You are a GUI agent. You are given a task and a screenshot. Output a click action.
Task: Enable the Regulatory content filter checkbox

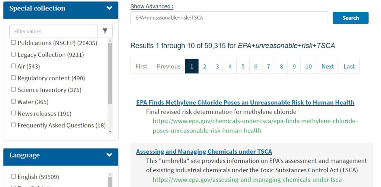click(x=13, y=78)
